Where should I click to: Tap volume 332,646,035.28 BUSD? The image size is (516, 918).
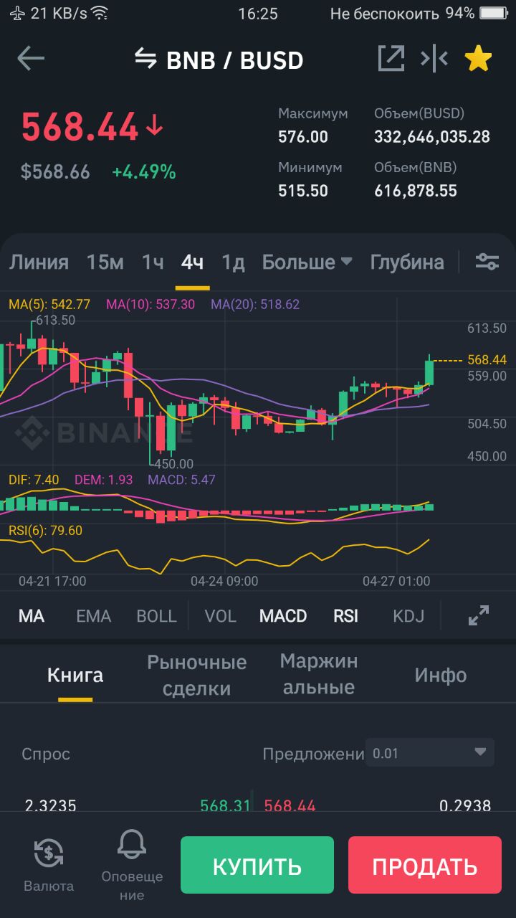pos(432,137)
